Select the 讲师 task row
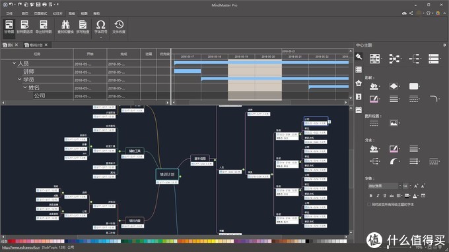 point(85,71)
